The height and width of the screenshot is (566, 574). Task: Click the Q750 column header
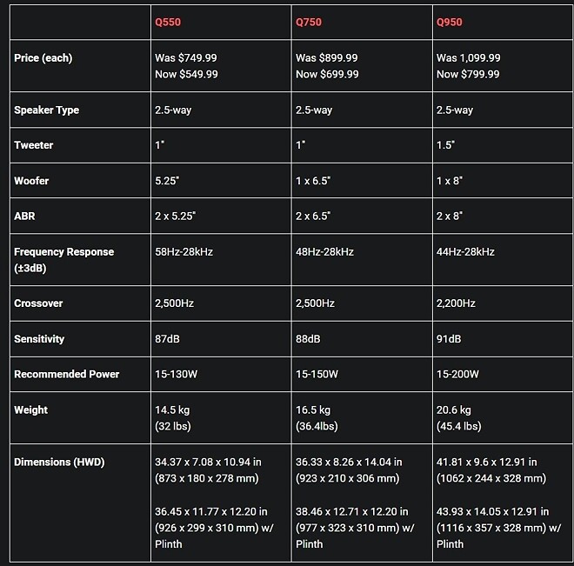click(308, 22)
